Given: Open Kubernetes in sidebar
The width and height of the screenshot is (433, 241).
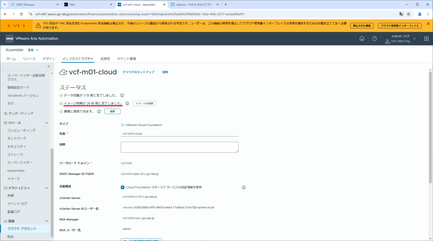Looking at the screenshot, I should pyautogui.click(x=16, y=170).
